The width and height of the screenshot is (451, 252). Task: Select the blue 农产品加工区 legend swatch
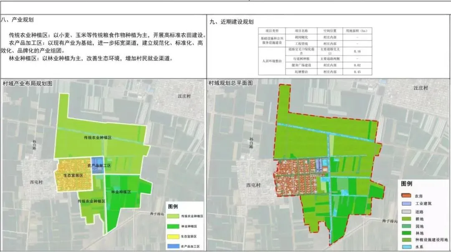173,247
